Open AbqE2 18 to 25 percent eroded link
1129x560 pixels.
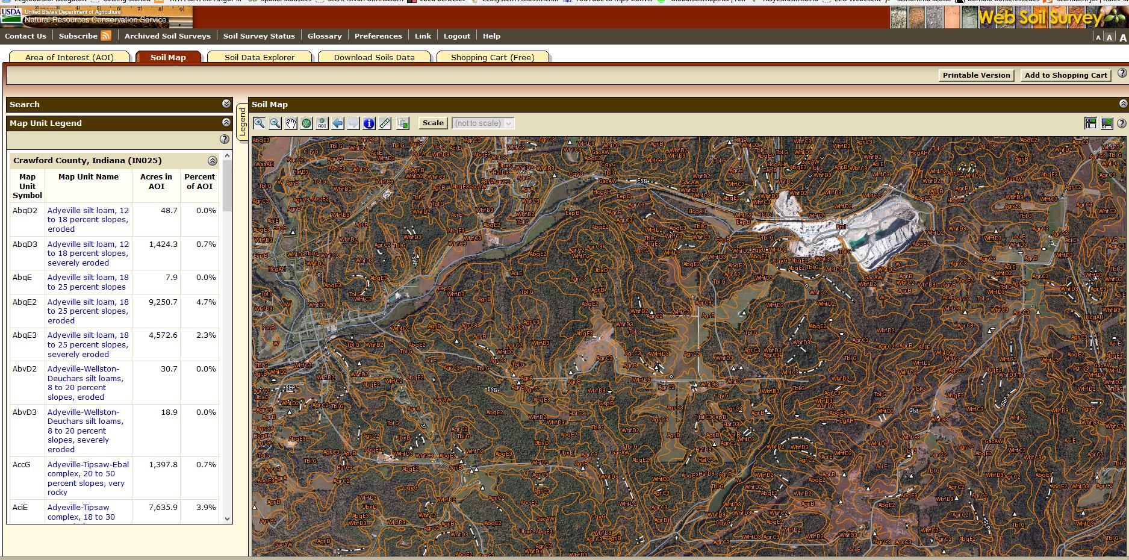pos(88,311)
